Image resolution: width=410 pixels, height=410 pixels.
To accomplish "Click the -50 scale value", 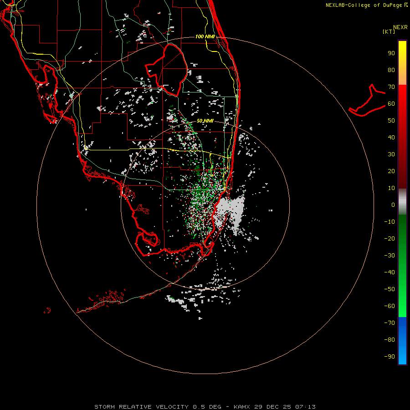I will pos(389,289).
